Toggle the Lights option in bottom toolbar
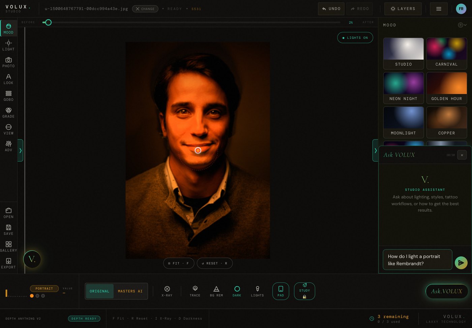Viewport: 472px width, 328px height. pos(257,291)
